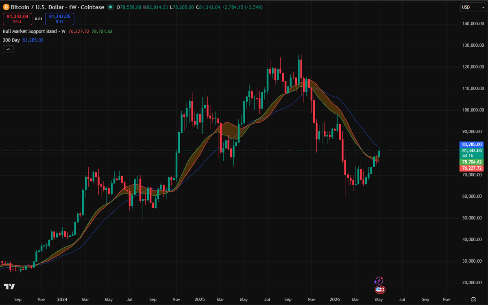Click the purple lightning bolt icon
The width and height of the screenshot is (488, 305).
379,281
